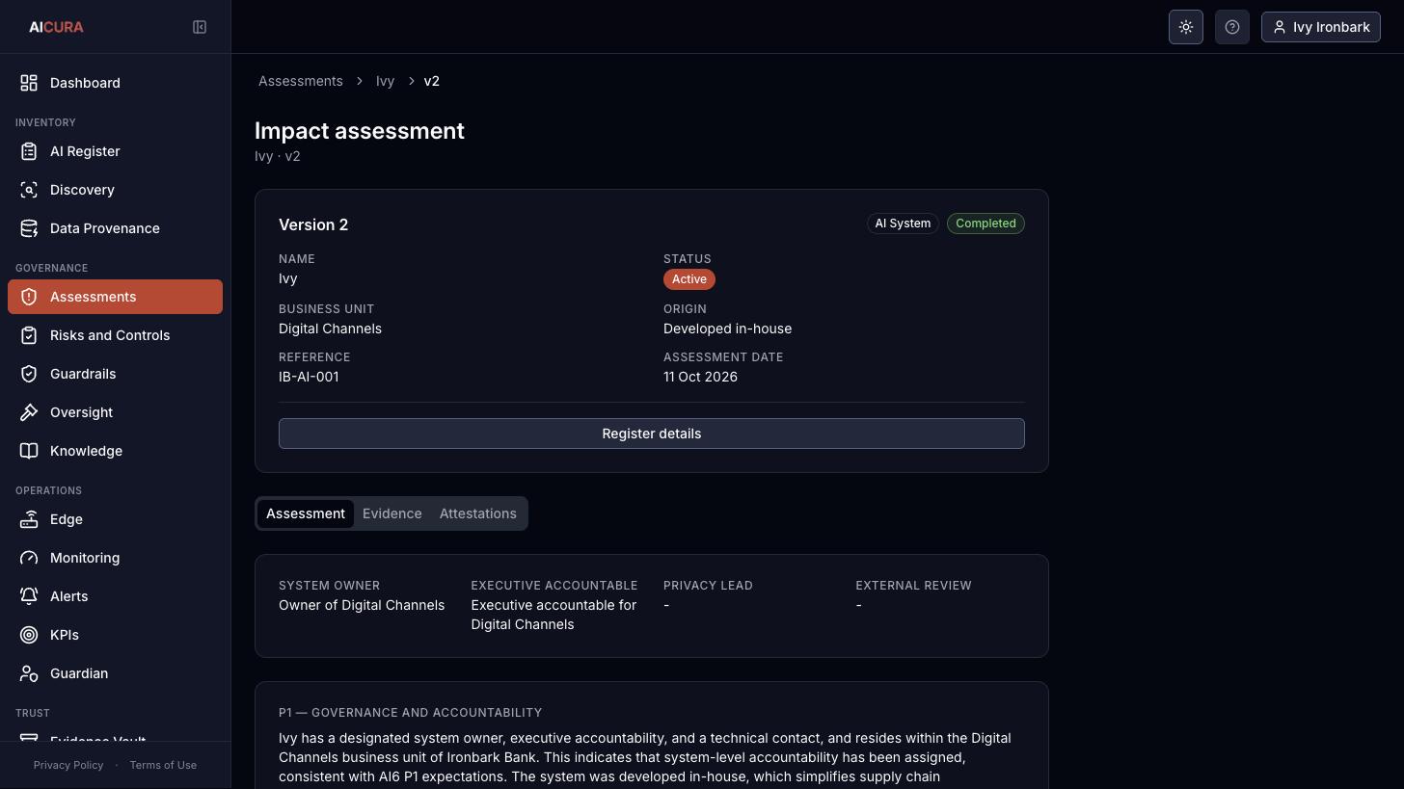Click the Completed status badge
The height and width of the screenshot is (789, 1404).
click(x=985, y=224)
